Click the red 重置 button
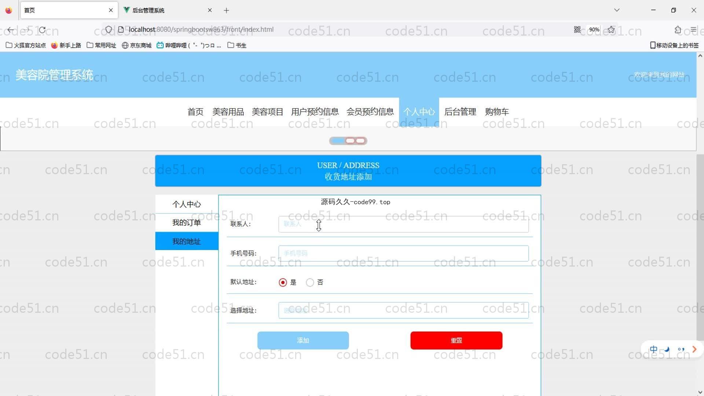704x396 pixels. (x=456, y=341)
